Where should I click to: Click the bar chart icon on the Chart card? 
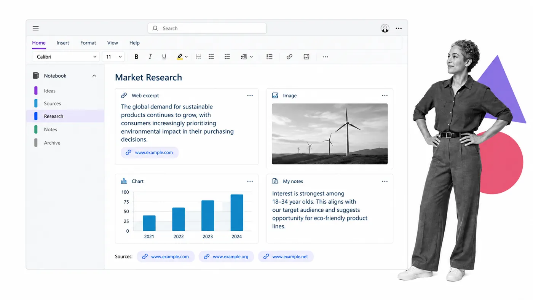(124, 181)
